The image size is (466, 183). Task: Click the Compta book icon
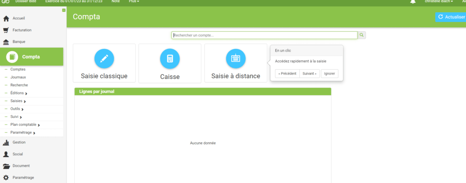pos(12,57)
